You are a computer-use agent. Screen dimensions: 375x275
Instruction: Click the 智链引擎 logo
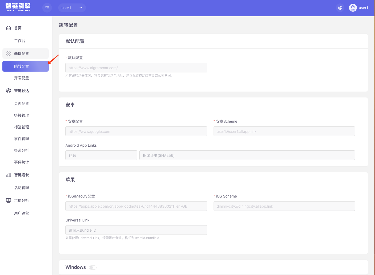click(18, 7)
